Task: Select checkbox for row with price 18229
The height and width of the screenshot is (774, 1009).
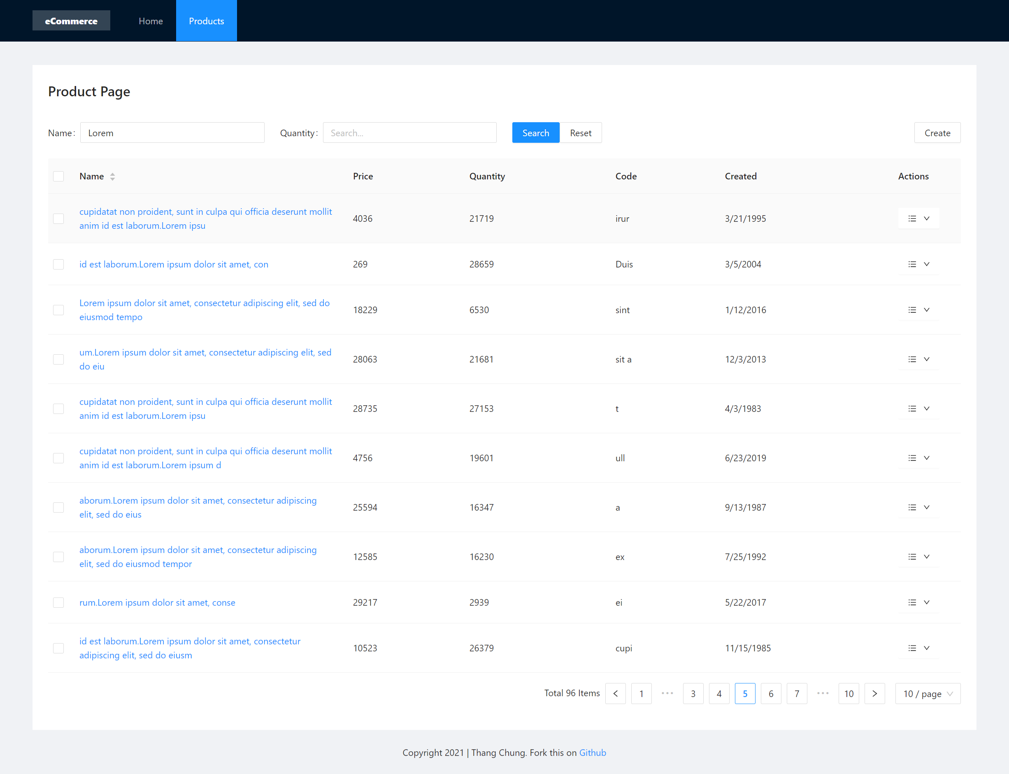Action: point(58,309)
